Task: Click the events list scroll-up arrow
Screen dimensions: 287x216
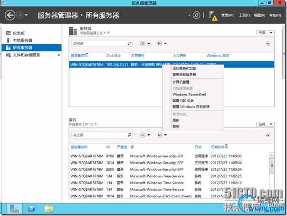Action: (x=272, y=155)
